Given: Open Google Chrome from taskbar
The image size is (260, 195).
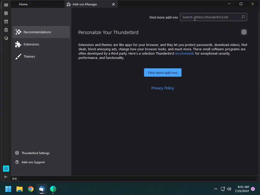Looking at the screenshot, I should click(x=31, y=189).
